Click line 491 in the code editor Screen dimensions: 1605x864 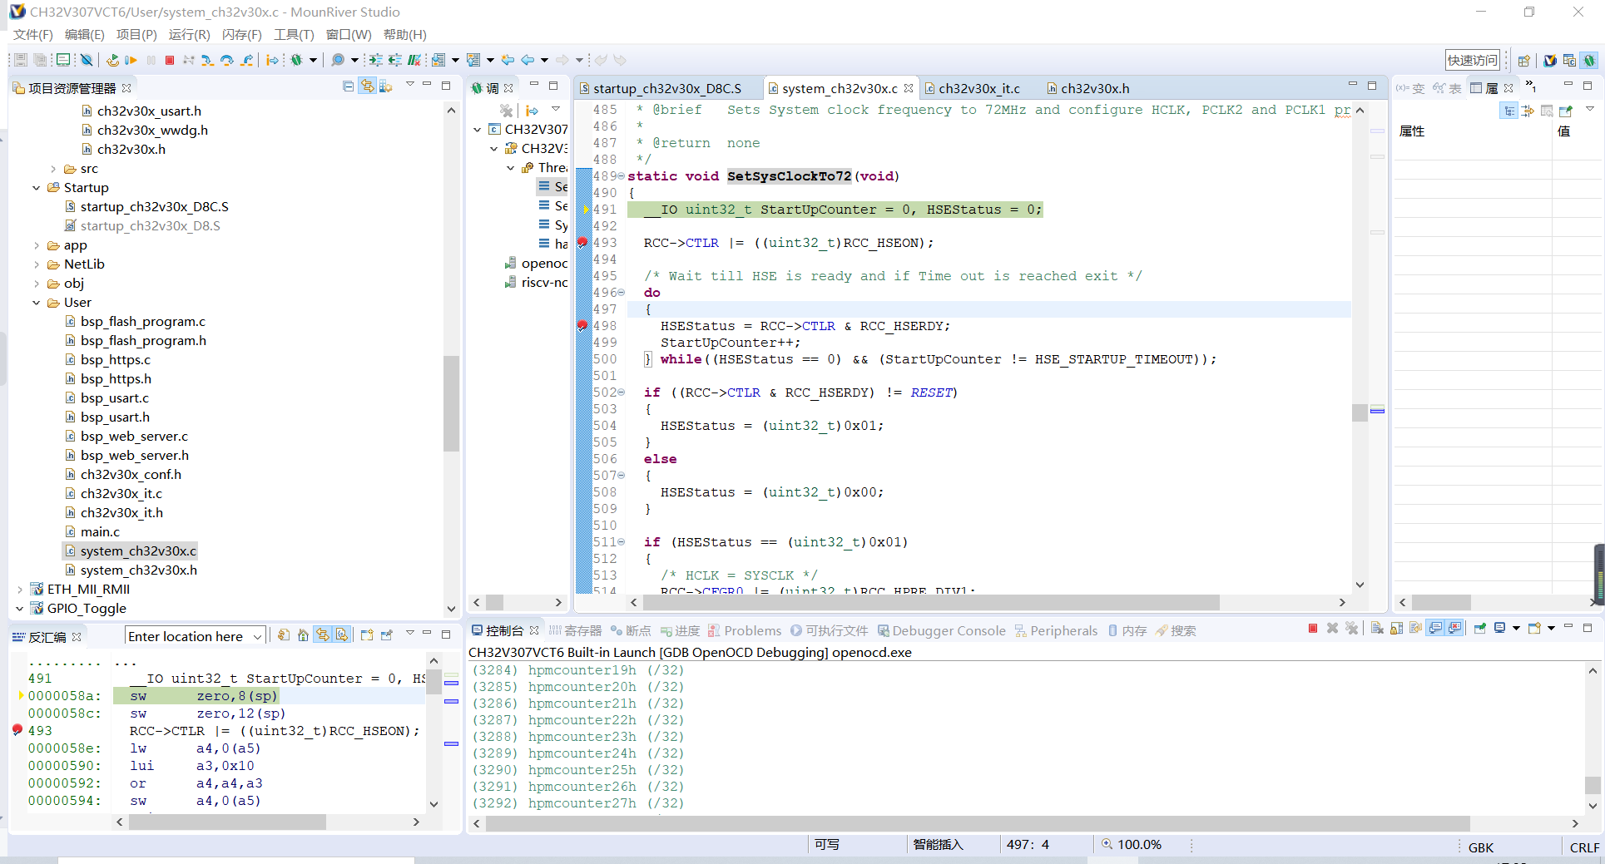click(988, 210)
